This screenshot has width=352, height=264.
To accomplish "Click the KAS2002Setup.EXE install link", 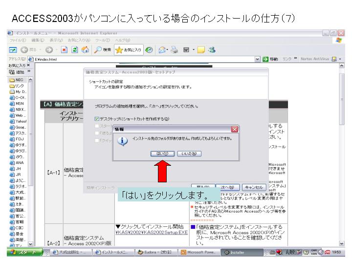I will pyautogui.click(x=152, y=232).
